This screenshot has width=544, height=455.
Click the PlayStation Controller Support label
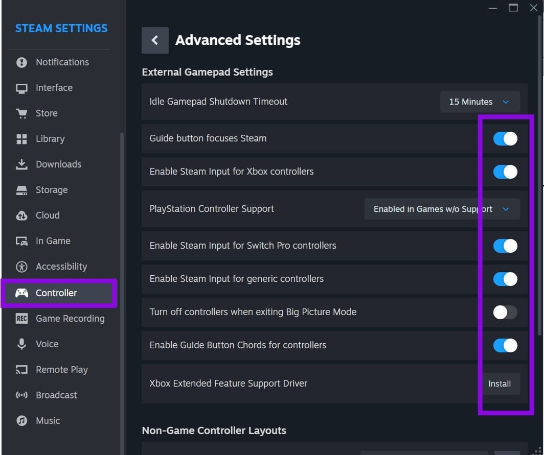point(212,209)
